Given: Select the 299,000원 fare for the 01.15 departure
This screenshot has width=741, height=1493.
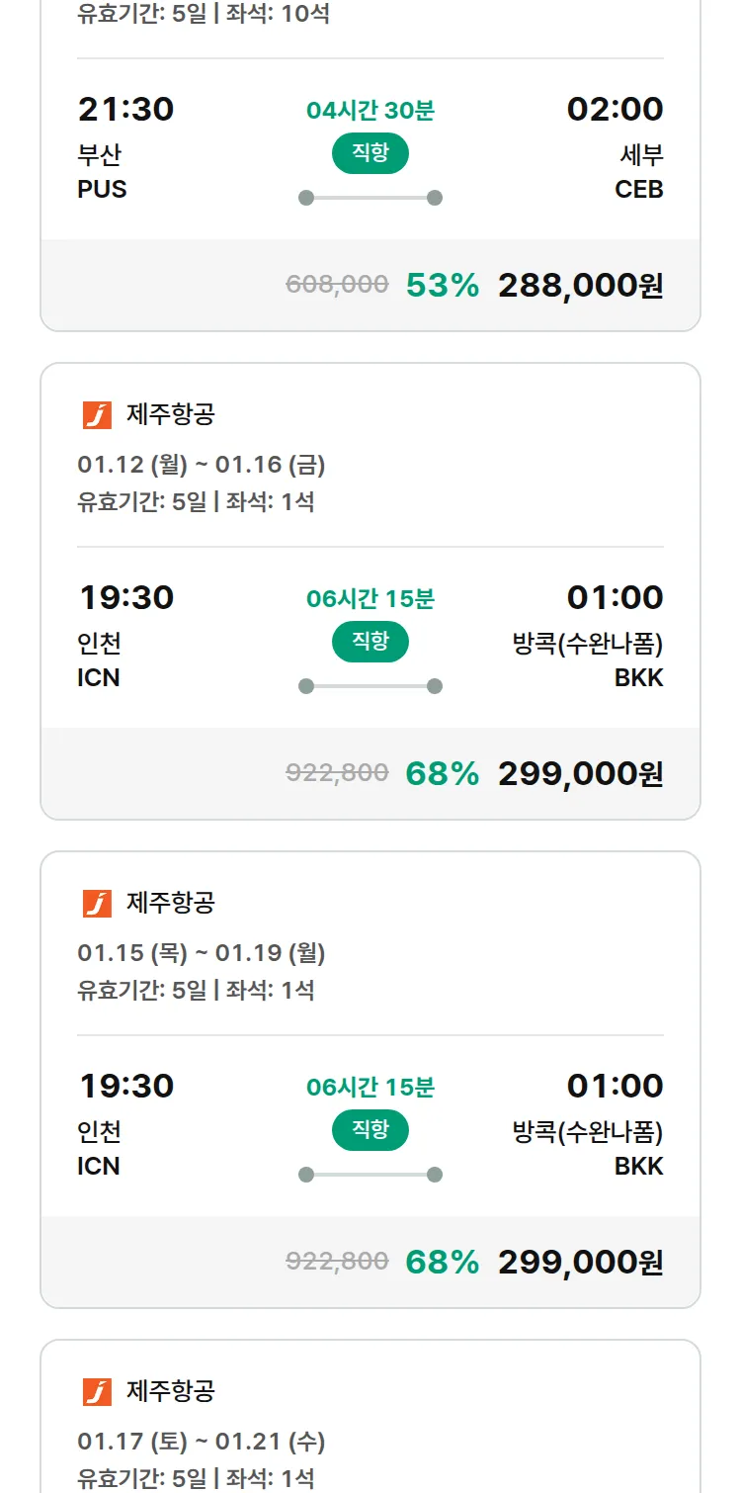Looking at the screenshot, I should [x=580, y=1263].
